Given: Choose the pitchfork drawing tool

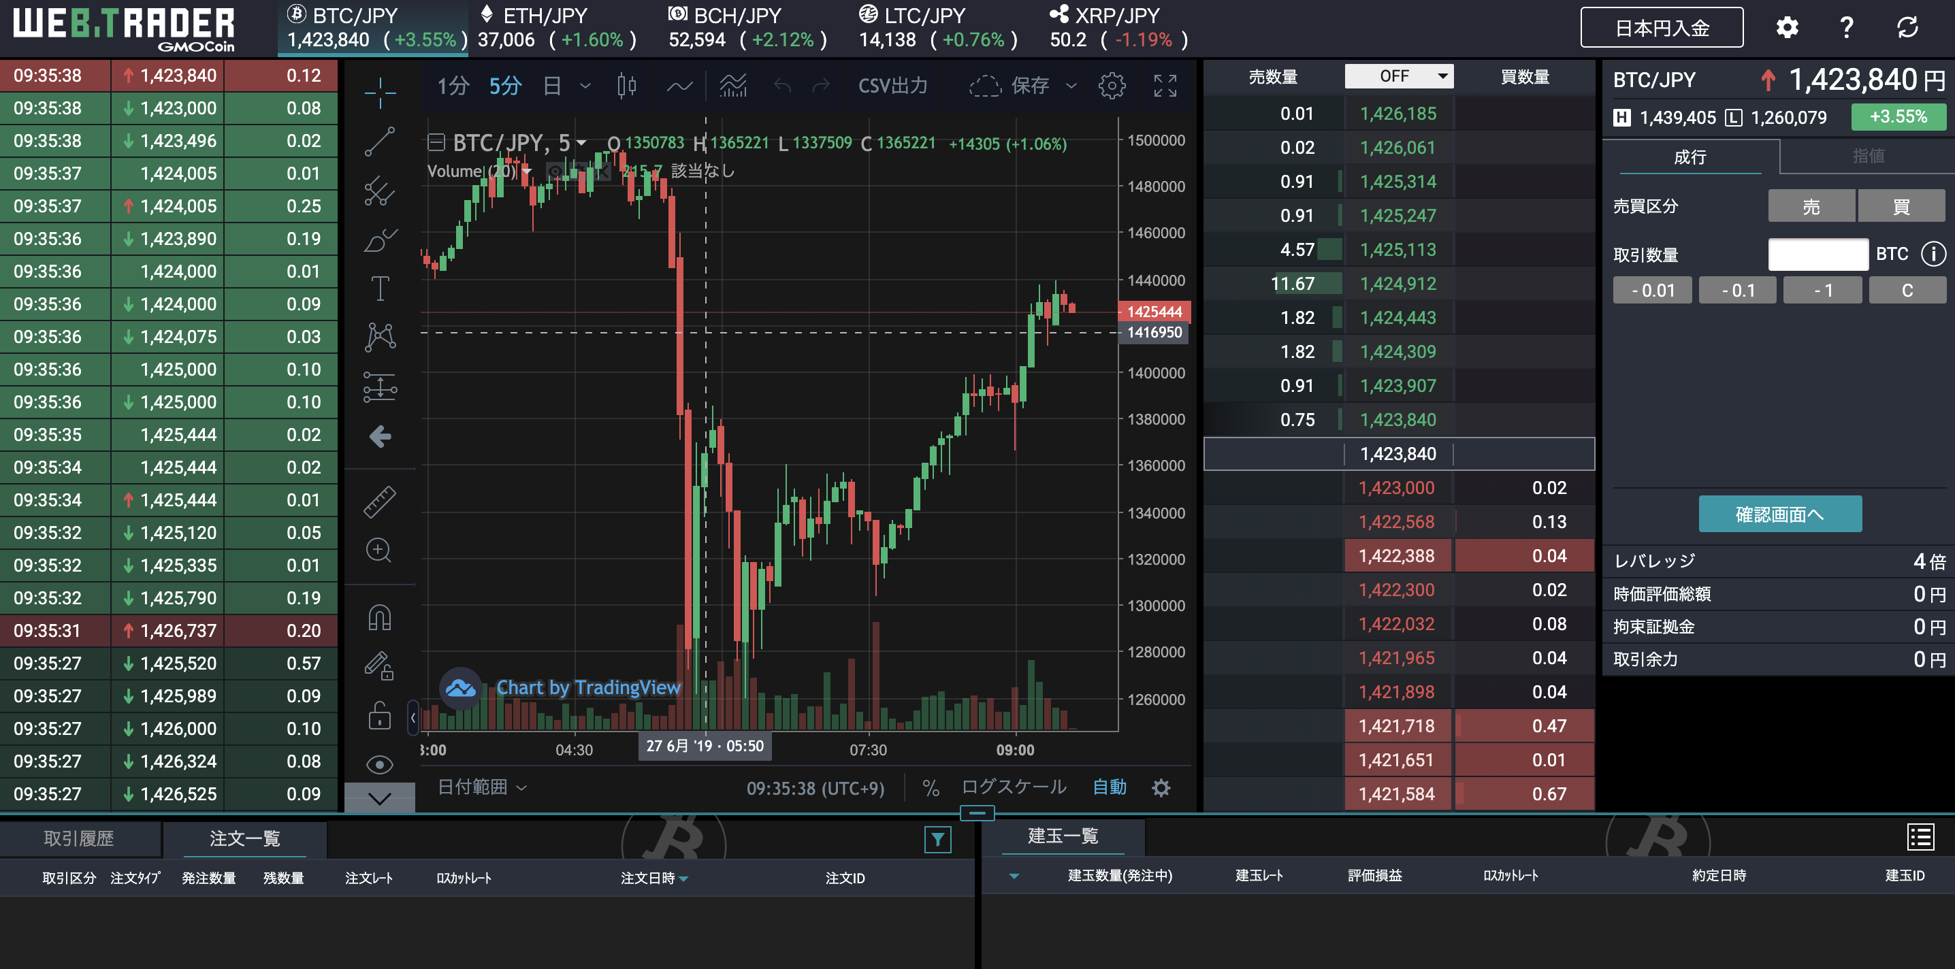Looking at the screenshot, I should (x=381, y=191).
